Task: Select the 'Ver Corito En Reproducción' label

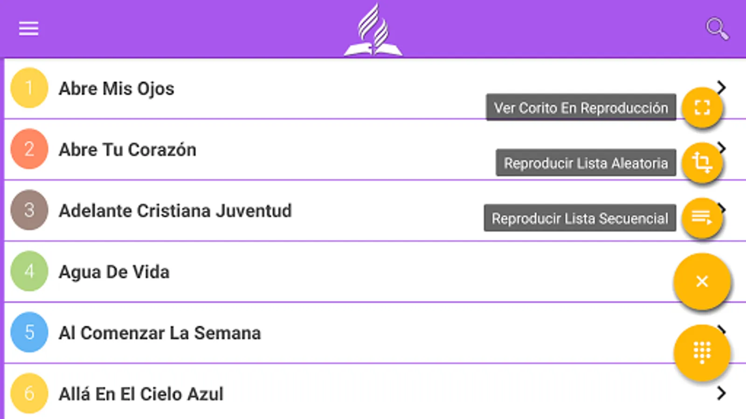Action: pyautogui.click(x=580, y=108)
